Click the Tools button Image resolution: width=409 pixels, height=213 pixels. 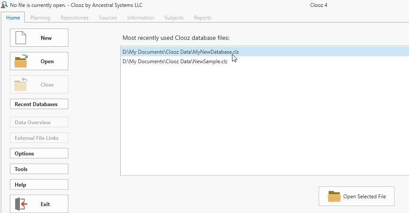point(39,169)
